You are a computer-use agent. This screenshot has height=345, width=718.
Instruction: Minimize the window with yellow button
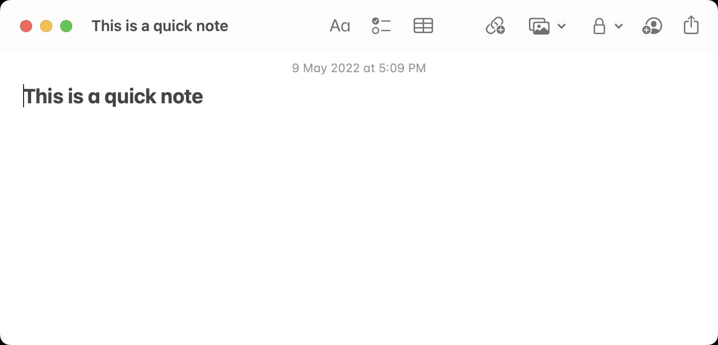(x=46, y=26)
